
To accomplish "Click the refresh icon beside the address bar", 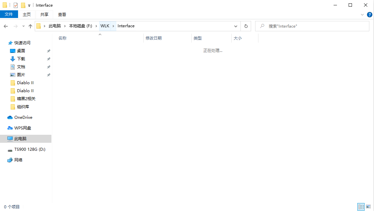I will 246,26.
